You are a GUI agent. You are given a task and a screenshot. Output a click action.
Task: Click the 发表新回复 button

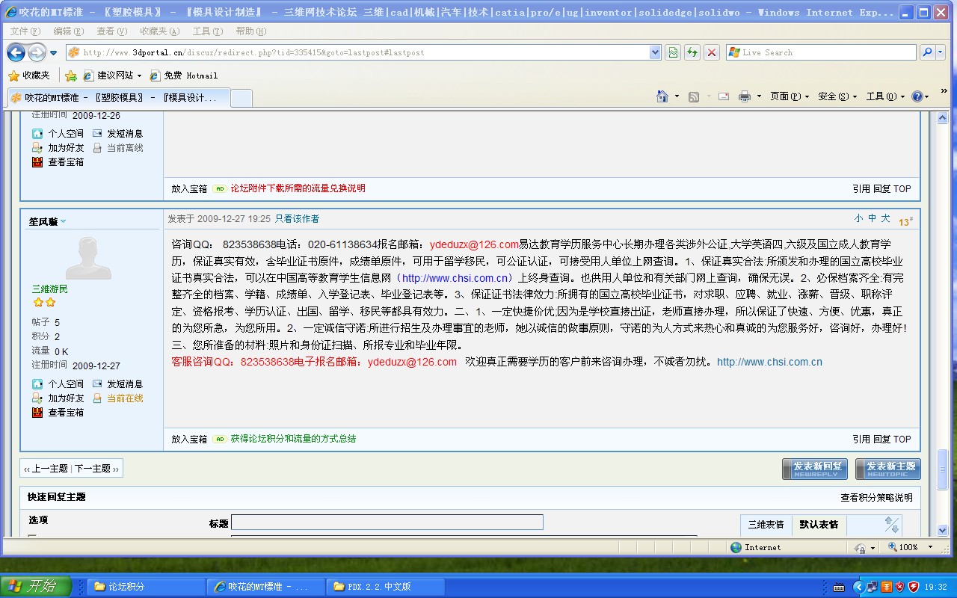pyautogui.click(x=815, y=469)
